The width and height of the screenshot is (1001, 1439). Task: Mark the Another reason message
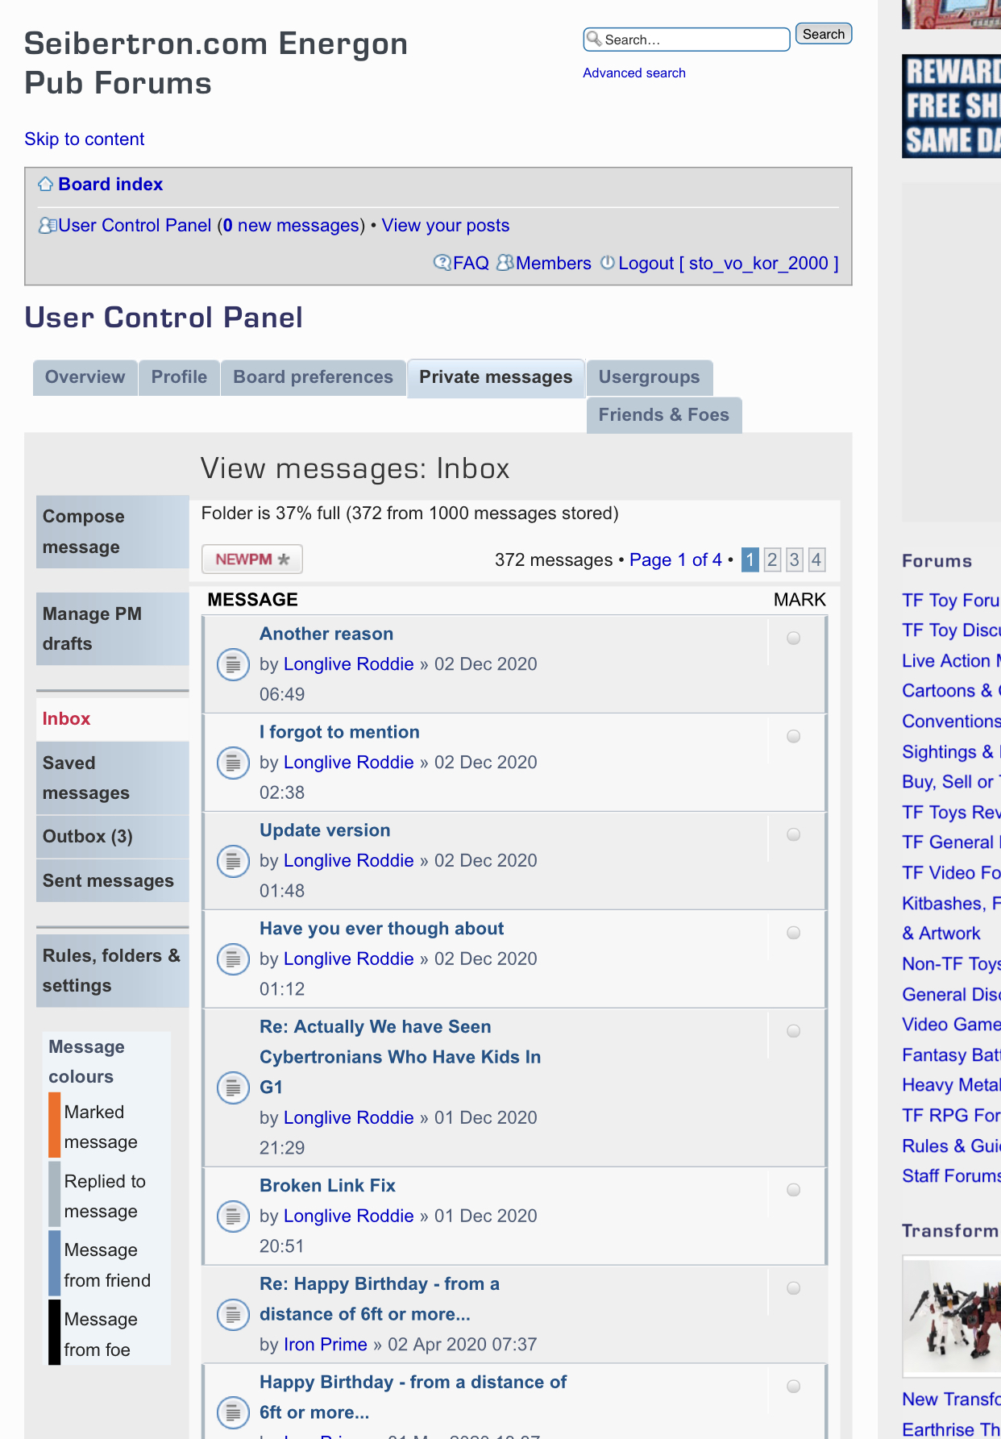pyautogui.click(x=793, y=638)
